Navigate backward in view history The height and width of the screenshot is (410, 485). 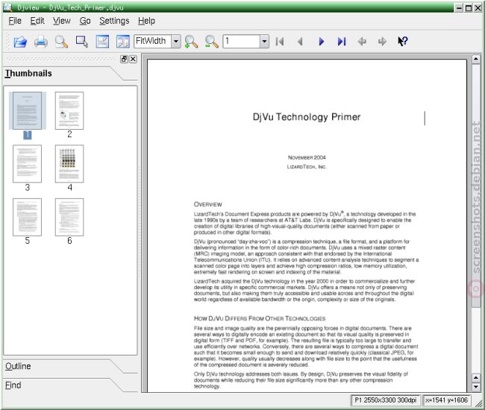[x=362, y=42]
